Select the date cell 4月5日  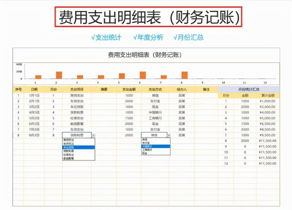(34, 113)
